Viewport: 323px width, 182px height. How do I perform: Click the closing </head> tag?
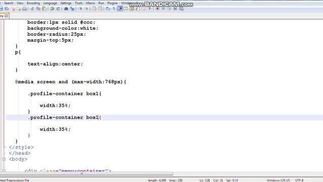point(20,153)
